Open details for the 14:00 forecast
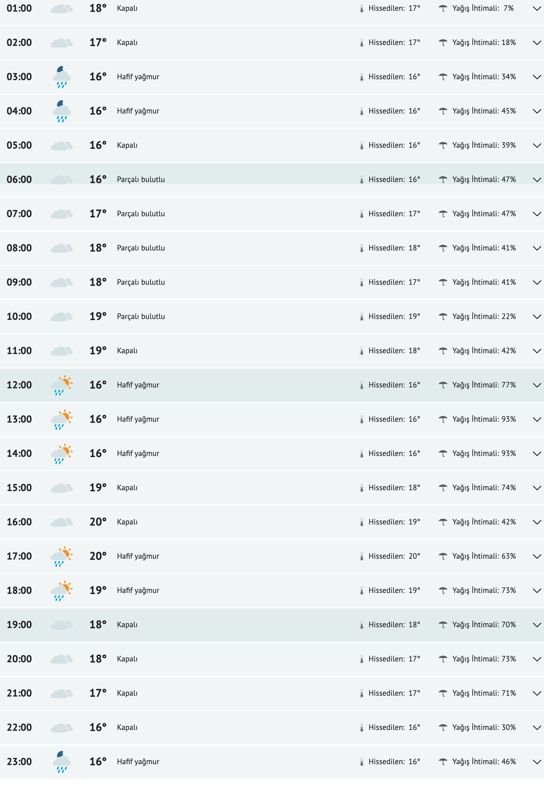Image resolution: width=544 pixels, height=786 pixels. tap(537, 454)
